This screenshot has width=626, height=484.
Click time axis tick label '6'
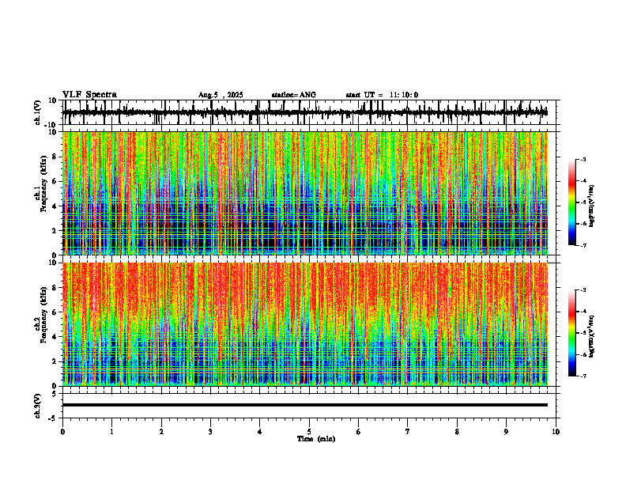point(359,432)
